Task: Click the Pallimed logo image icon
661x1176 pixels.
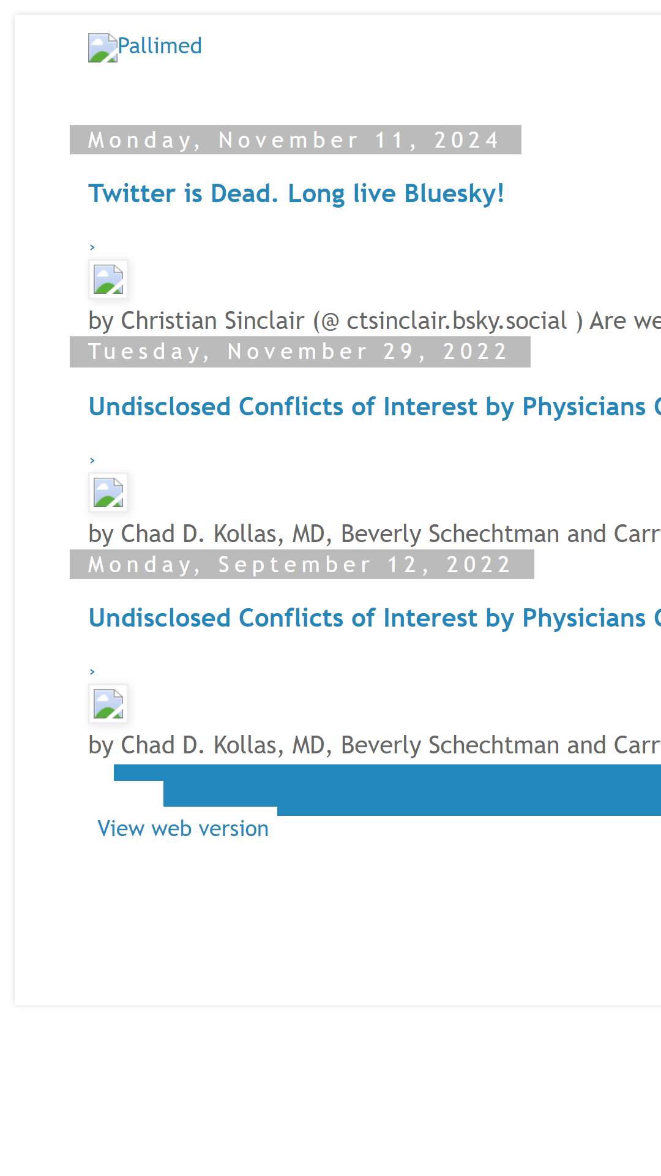Action: click(103, 48)
